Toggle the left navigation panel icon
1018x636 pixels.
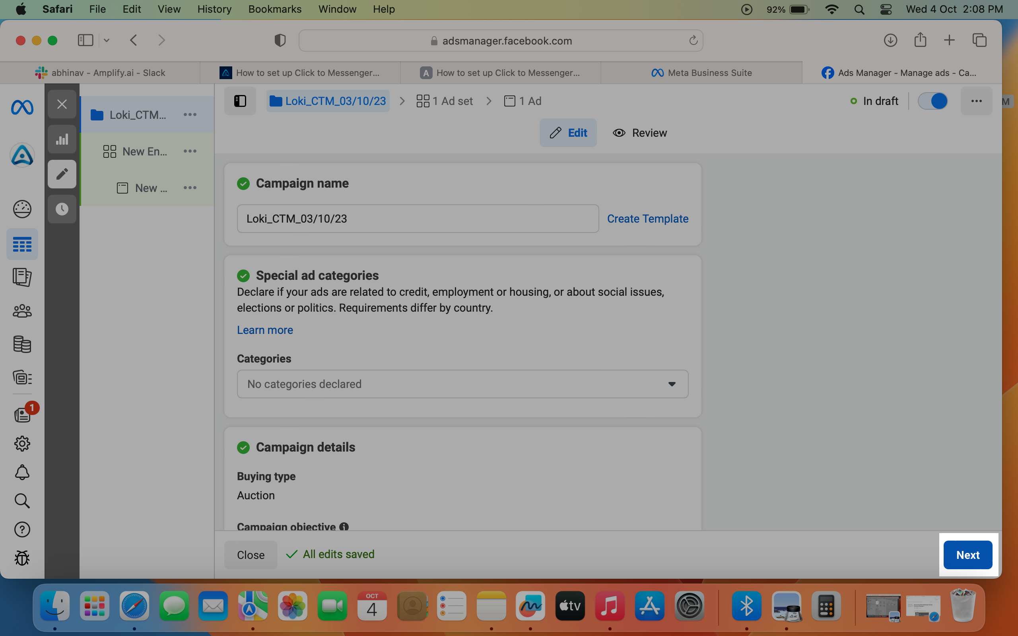(x=240, y=101)
